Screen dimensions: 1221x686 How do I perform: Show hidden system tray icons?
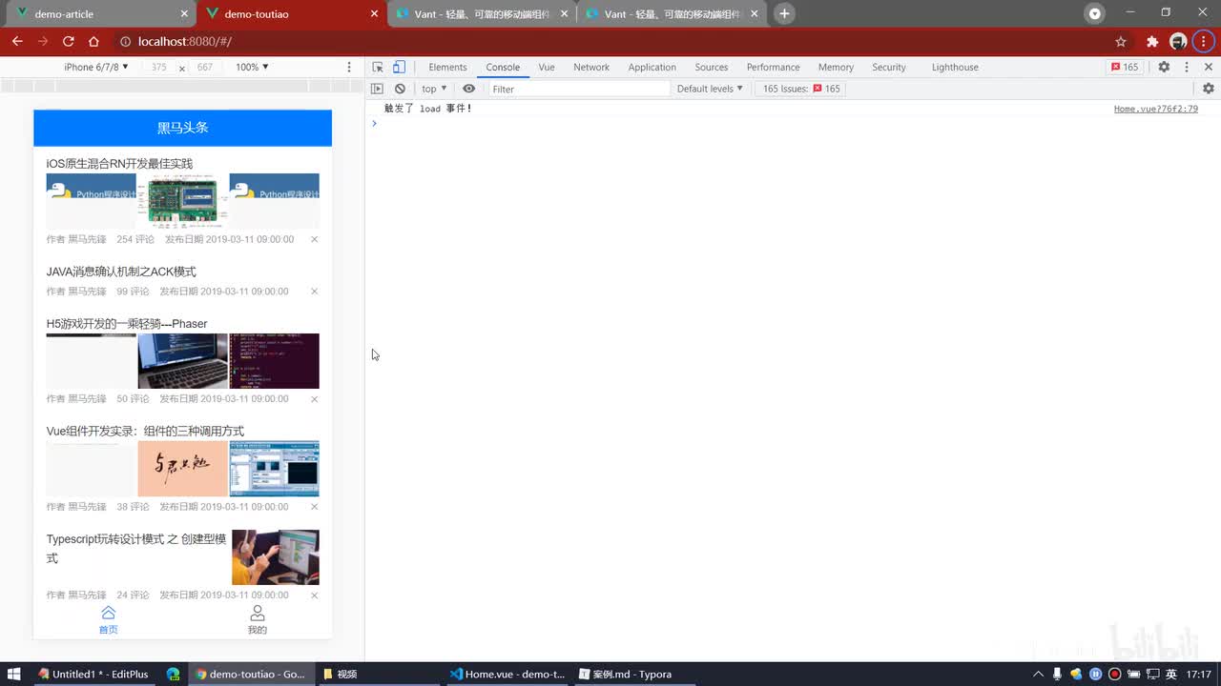(x=1039, y=674)
